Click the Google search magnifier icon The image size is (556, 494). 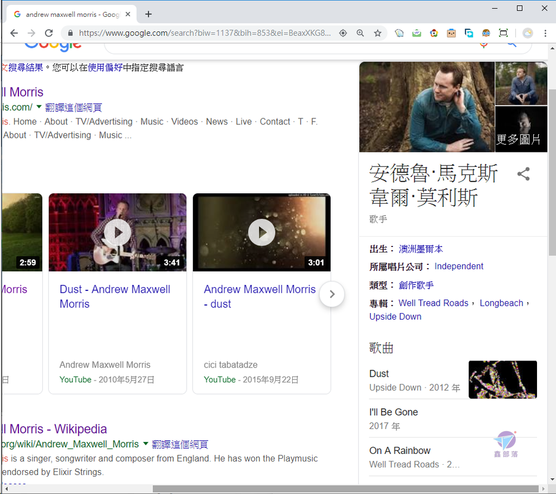[511, 44]
